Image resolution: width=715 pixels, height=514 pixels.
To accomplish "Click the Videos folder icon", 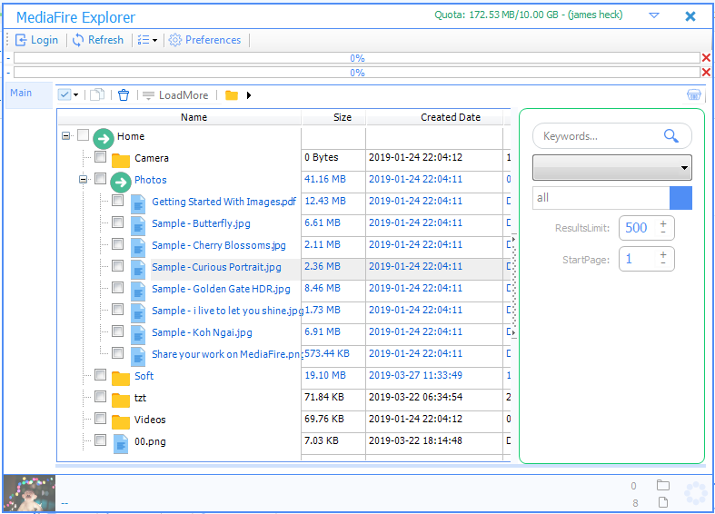I will click(121, 422).
